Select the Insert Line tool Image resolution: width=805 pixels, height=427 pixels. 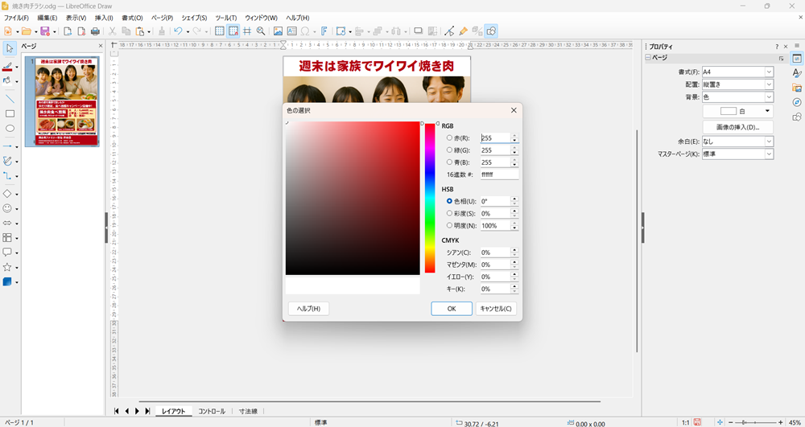[10, 99]
